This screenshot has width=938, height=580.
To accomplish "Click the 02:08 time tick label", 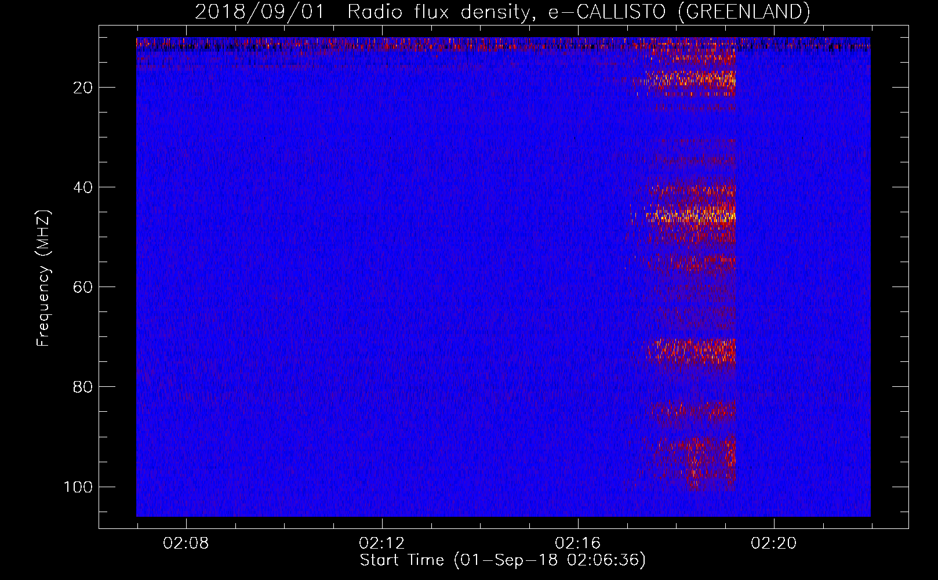I will pyautogui.click(x=186, y=543).
